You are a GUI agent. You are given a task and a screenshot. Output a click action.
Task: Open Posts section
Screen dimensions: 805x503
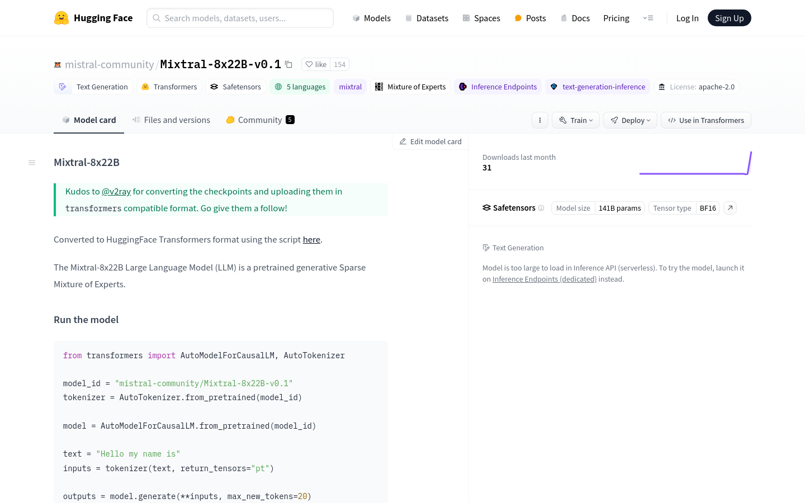click(530, 18)
